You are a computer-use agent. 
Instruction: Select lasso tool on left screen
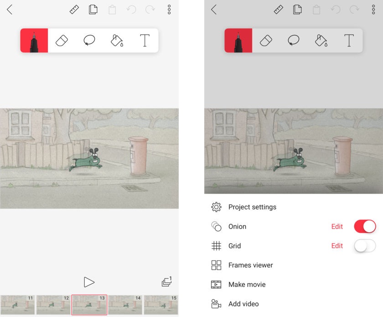point(89,41)
